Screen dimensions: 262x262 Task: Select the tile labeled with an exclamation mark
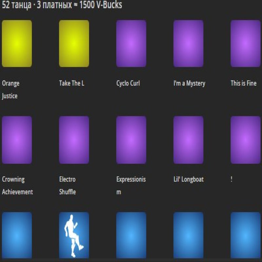(x=245, y=139)
